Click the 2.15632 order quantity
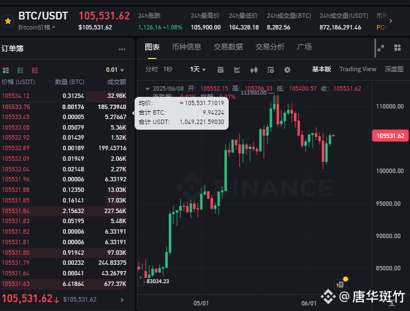 click(73, 211)
